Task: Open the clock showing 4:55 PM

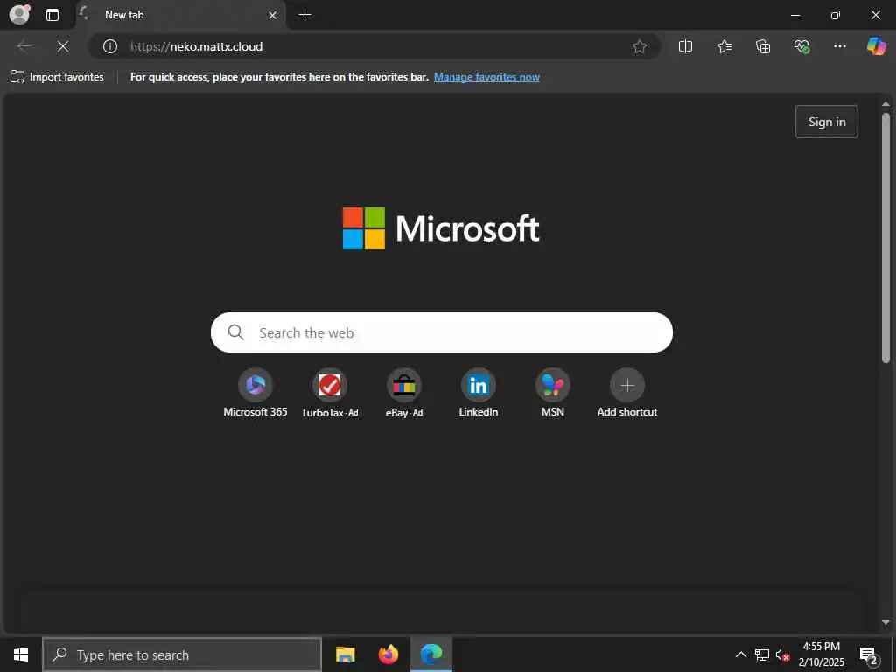Action: coord(821,654)
